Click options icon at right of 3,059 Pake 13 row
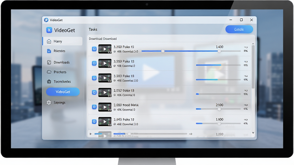 pos(246,62)
